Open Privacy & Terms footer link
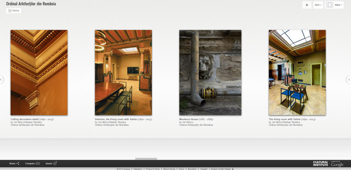 (153, 169)
